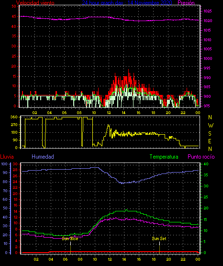223x266 pixels.
Task: Click '15' on the red wind speed axis
Action: [14, 76]
